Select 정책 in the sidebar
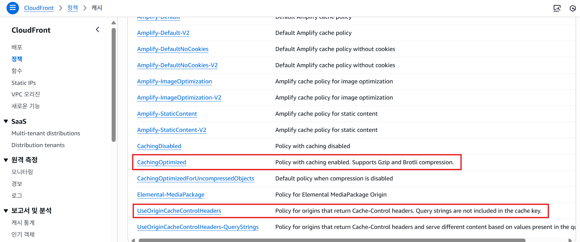Image resolution: width=580 pixels, height=242 pixels. tap(17, 59)
